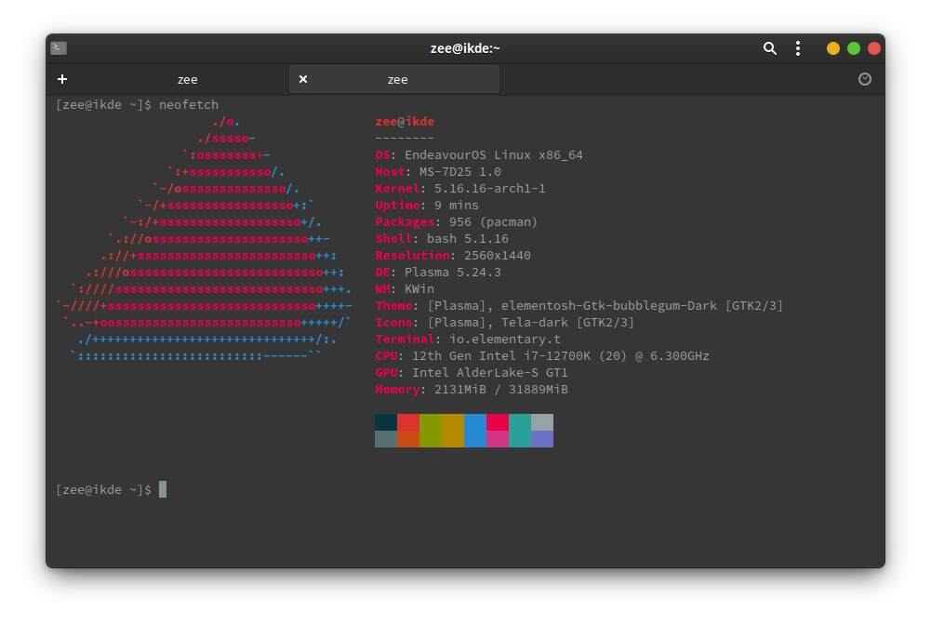Click the zee@ikde header text

coord(404,121)
